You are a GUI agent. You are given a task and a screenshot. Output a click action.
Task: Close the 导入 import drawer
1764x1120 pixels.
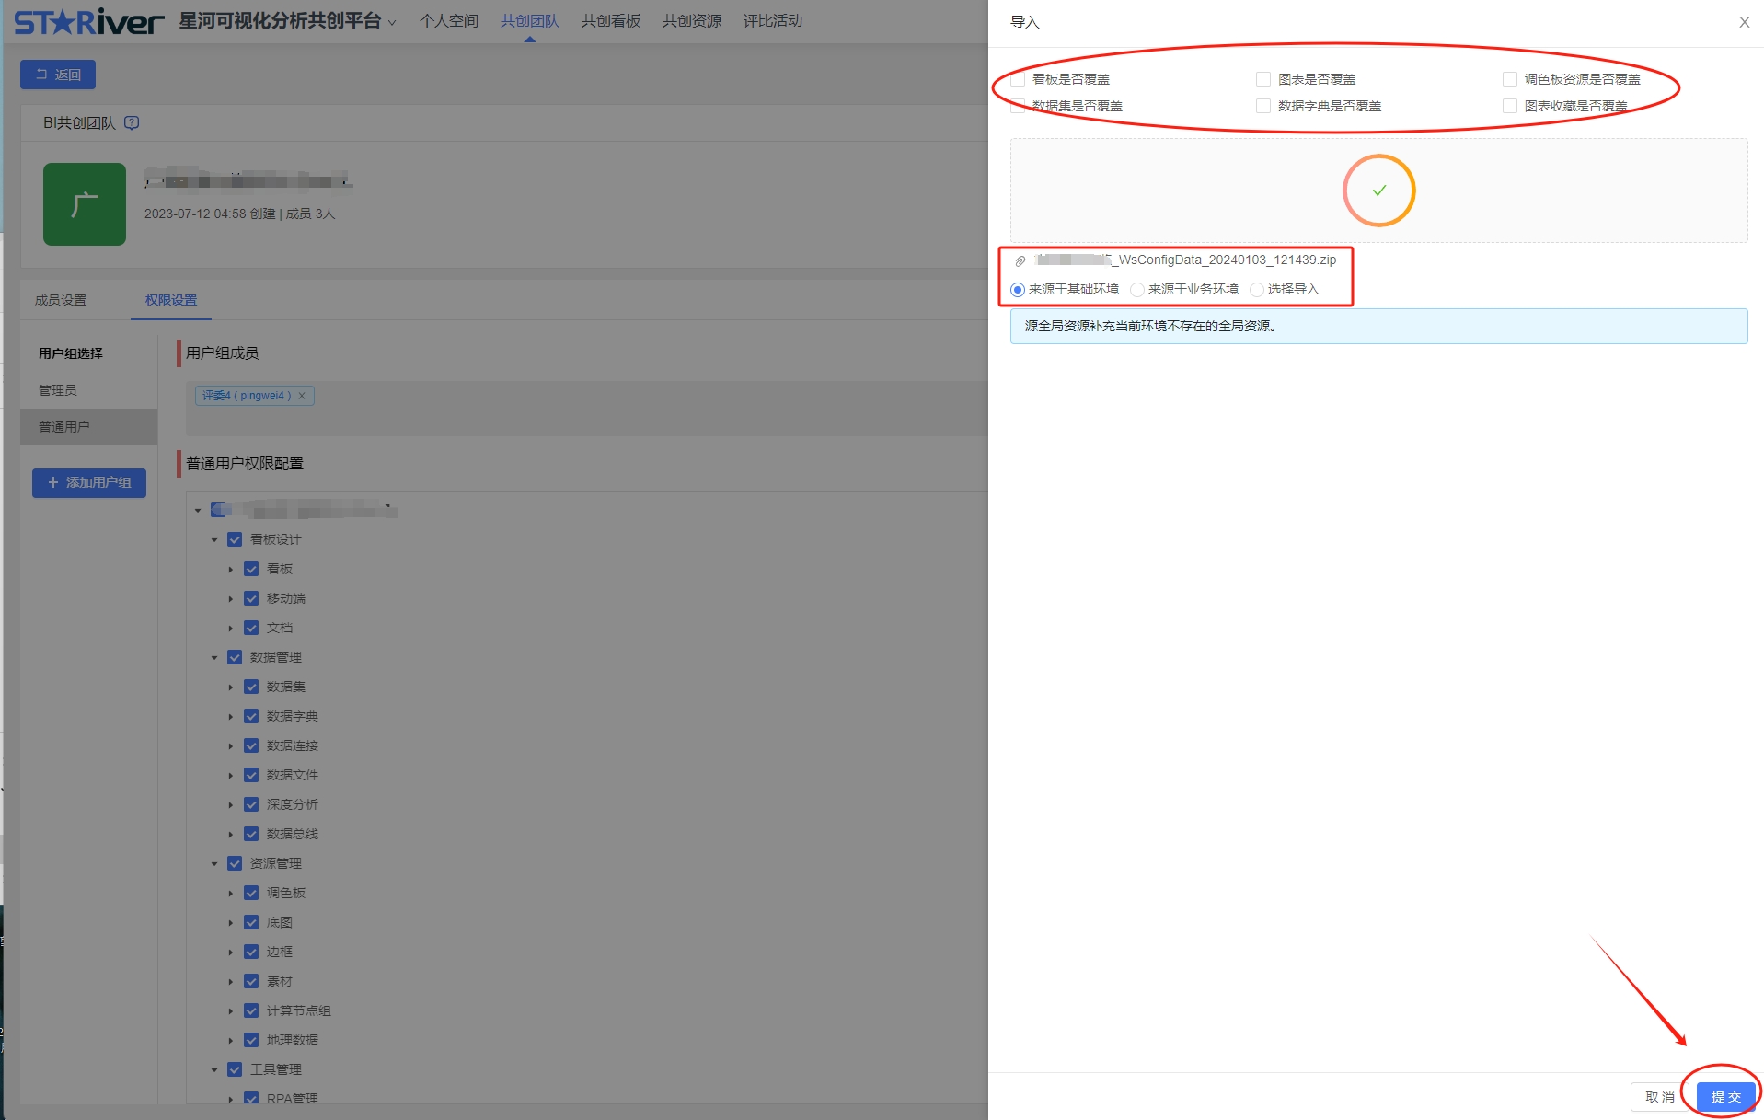[x=1744, y=22]
